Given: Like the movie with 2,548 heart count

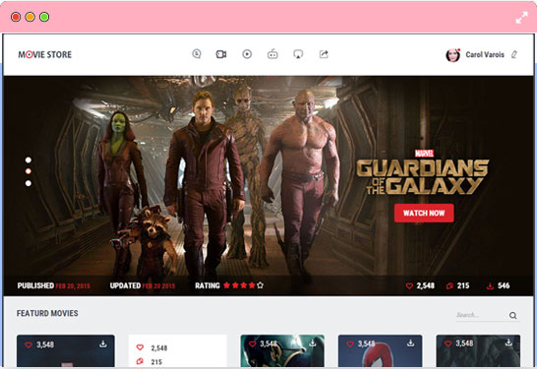Looking at the screenshot, I should point(409,285).
